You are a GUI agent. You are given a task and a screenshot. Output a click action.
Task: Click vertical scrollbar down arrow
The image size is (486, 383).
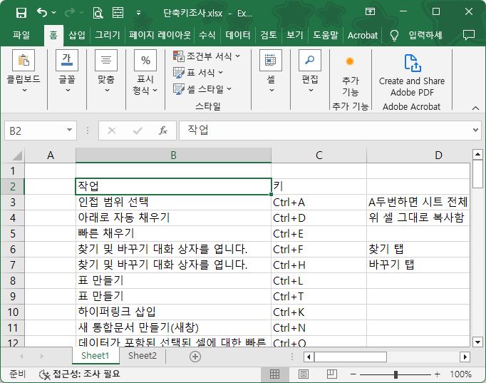[477, 342]
